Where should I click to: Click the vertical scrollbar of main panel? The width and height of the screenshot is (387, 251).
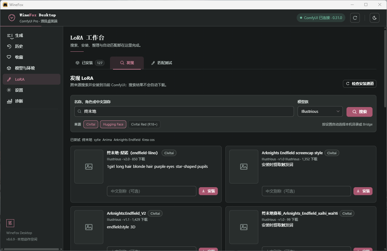(385, 68)
